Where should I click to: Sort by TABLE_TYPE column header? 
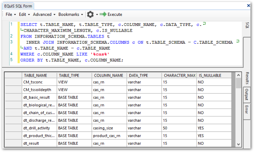point(74,75)
